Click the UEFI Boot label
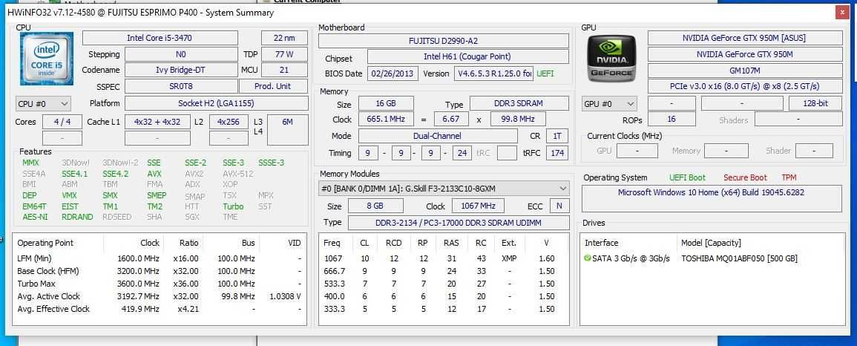Image resolution: width=857 pixels, height=346 pixels. coord(687,177)
